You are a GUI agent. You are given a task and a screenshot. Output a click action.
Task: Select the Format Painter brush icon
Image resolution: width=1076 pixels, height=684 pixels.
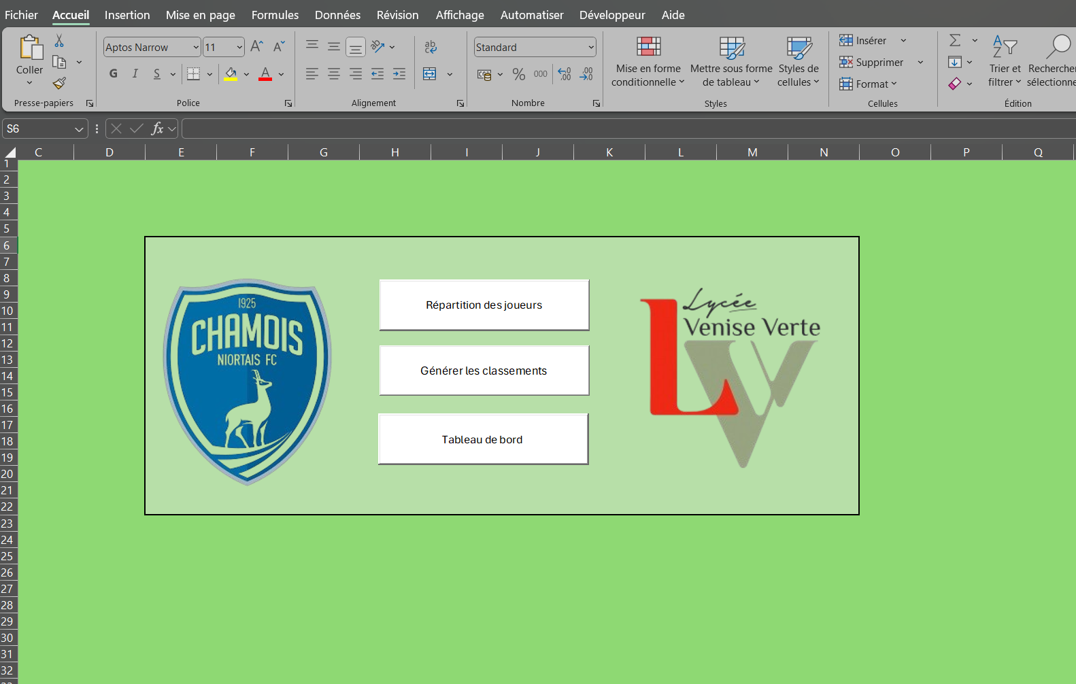point(59,83)
